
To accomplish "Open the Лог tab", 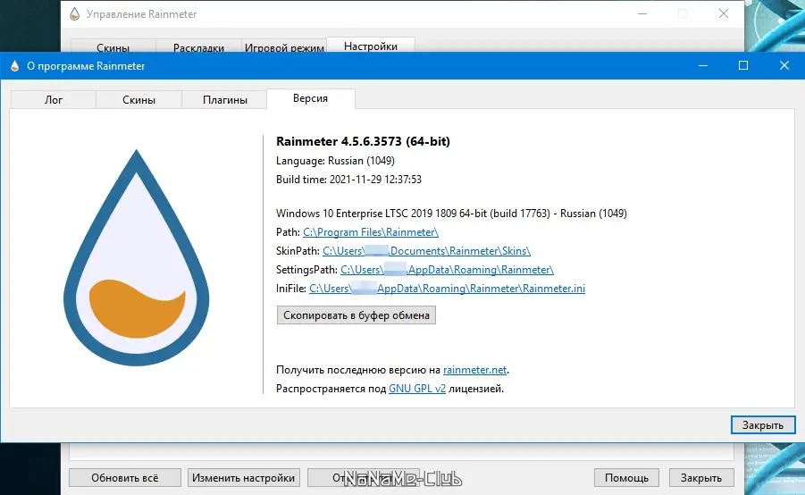I will point(54,99).
